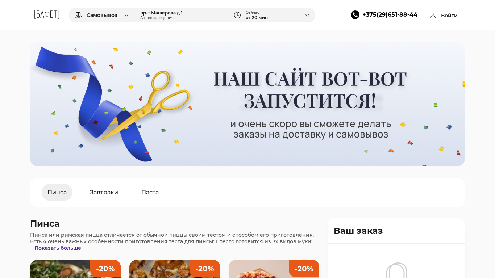The height and width of the screenshot is (278, 495).
Task: Click the -20% badge on third product
Action: click(x=304, y=269)
